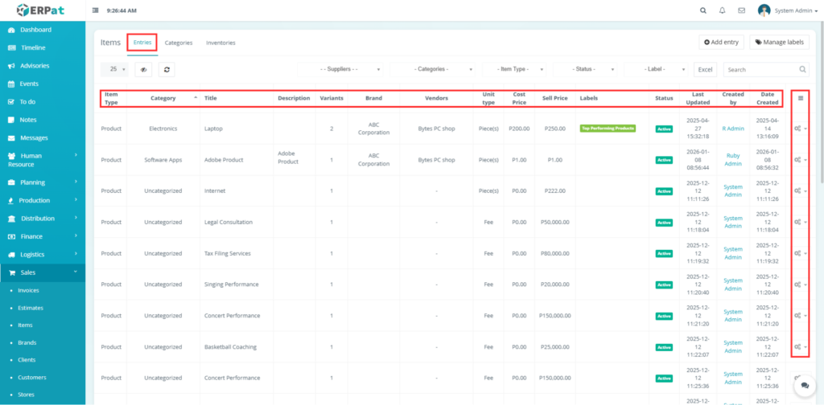Toggle column visibility eye button
The image size is (824, 405).
pos(143,70)
